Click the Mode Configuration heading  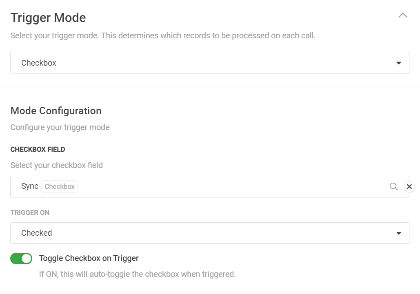coord(56,111)
